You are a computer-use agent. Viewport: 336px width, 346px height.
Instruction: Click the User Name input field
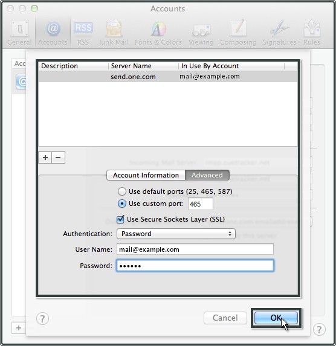(x=195, y=249)
